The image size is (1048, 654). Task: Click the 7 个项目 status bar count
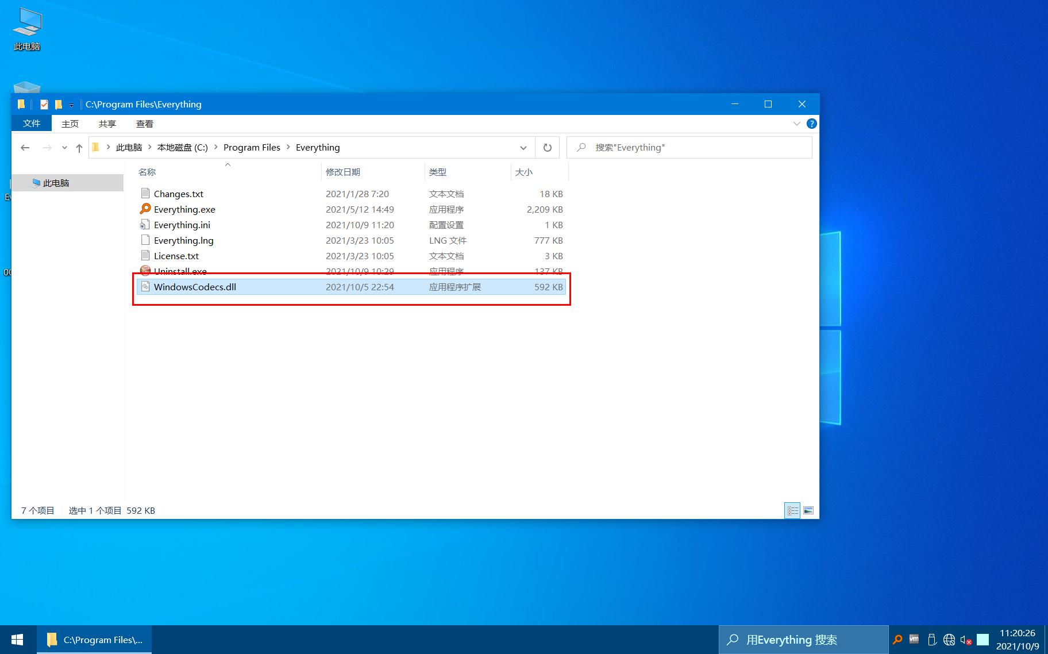pos(38,510)
